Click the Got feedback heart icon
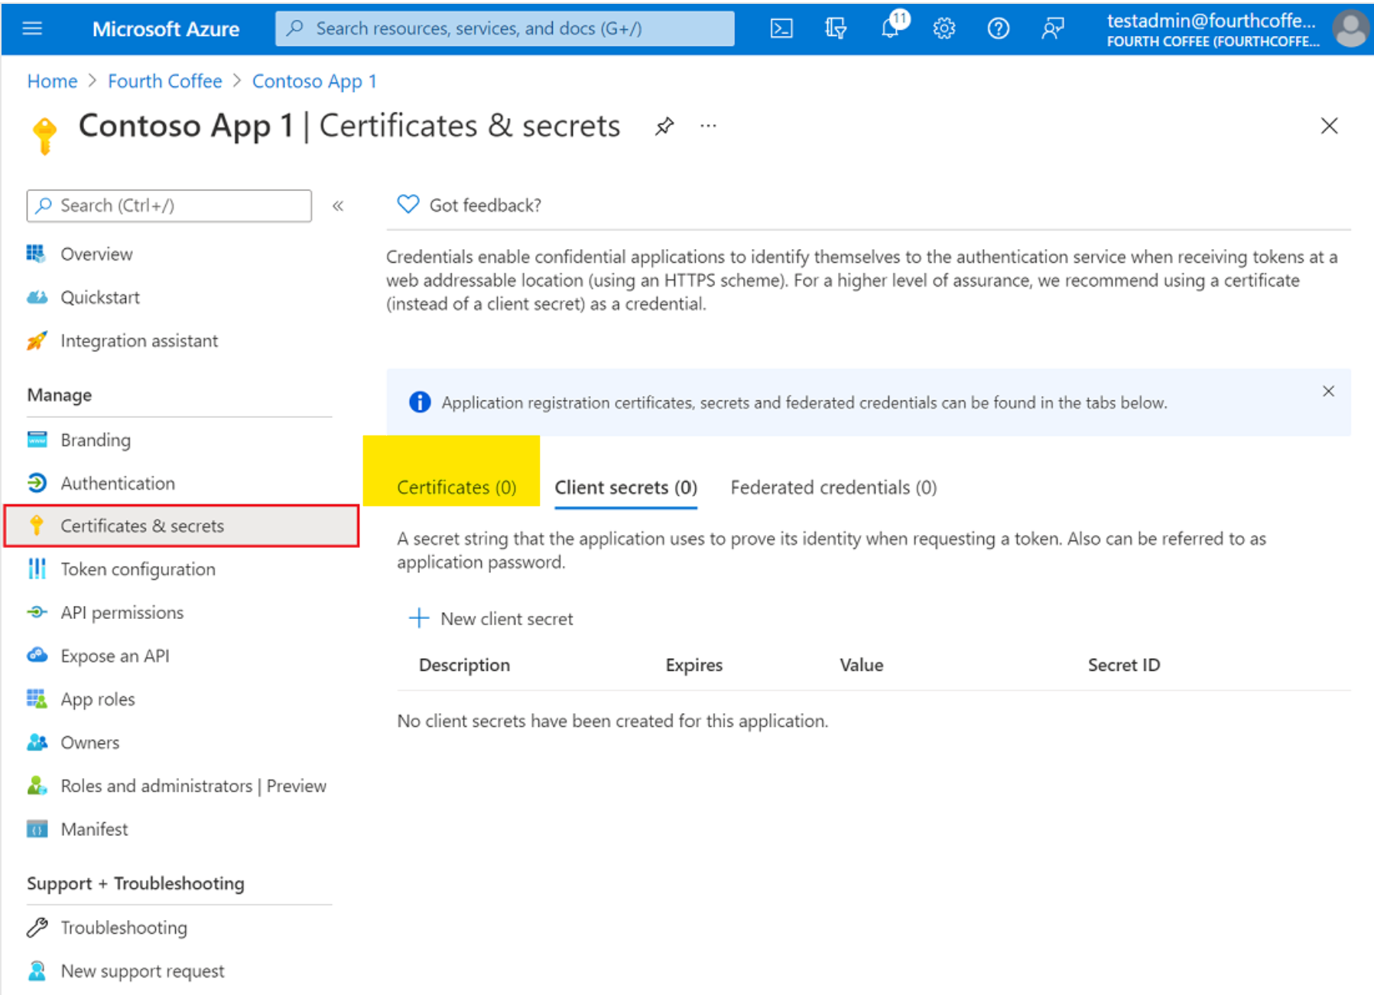Viewport: 1374px width, 995px height. coord(408,205)
